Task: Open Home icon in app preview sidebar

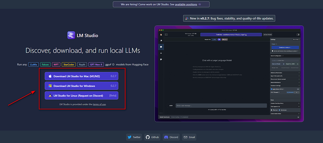Action: click(161, 35)
